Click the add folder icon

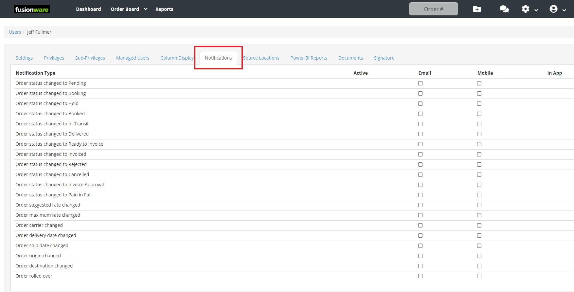pyautogui.click(x=477, y=9)
